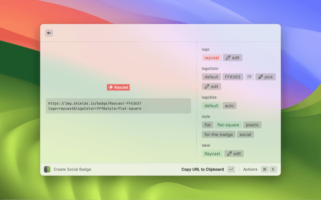Choose default logoColor option

(211, 77)
